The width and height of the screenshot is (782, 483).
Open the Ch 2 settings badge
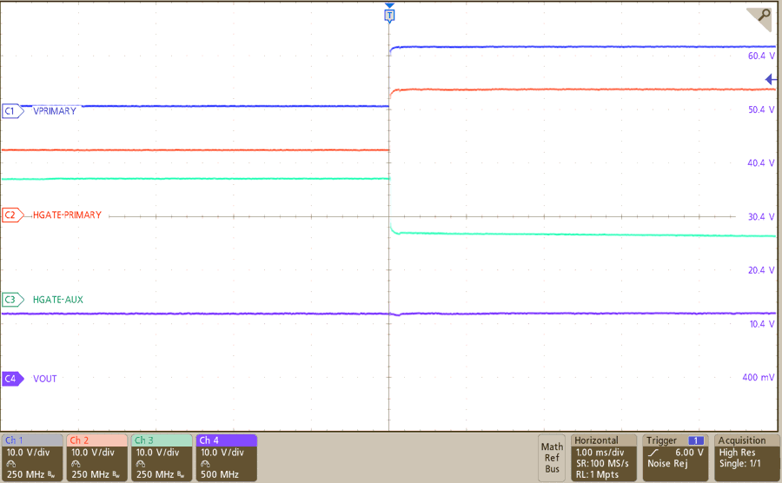(97, 458)
